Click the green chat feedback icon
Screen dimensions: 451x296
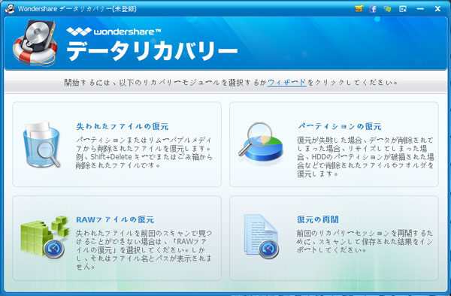coord(387,9)
